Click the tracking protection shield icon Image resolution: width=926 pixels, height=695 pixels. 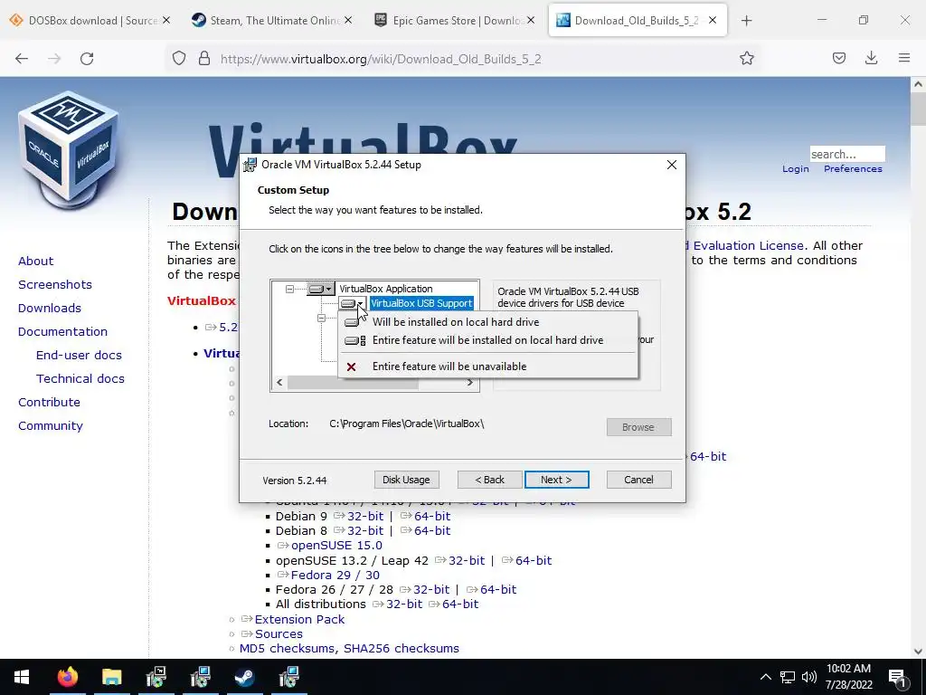pos(179,59)
